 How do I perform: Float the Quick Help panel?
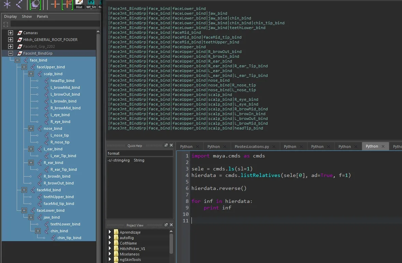(x=166, y=146)
